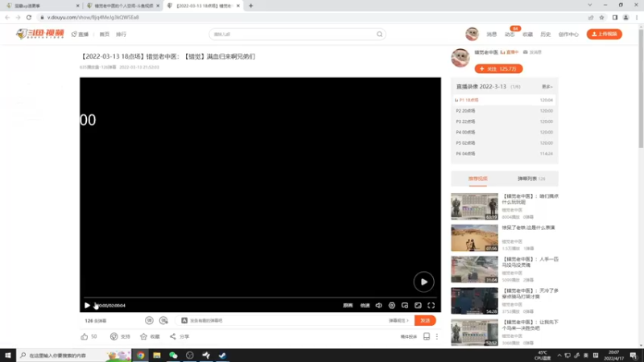This screenshot has height=362, width=644.
Task: Enable picture-in-picture mini player mode
Action: (405, 306)
